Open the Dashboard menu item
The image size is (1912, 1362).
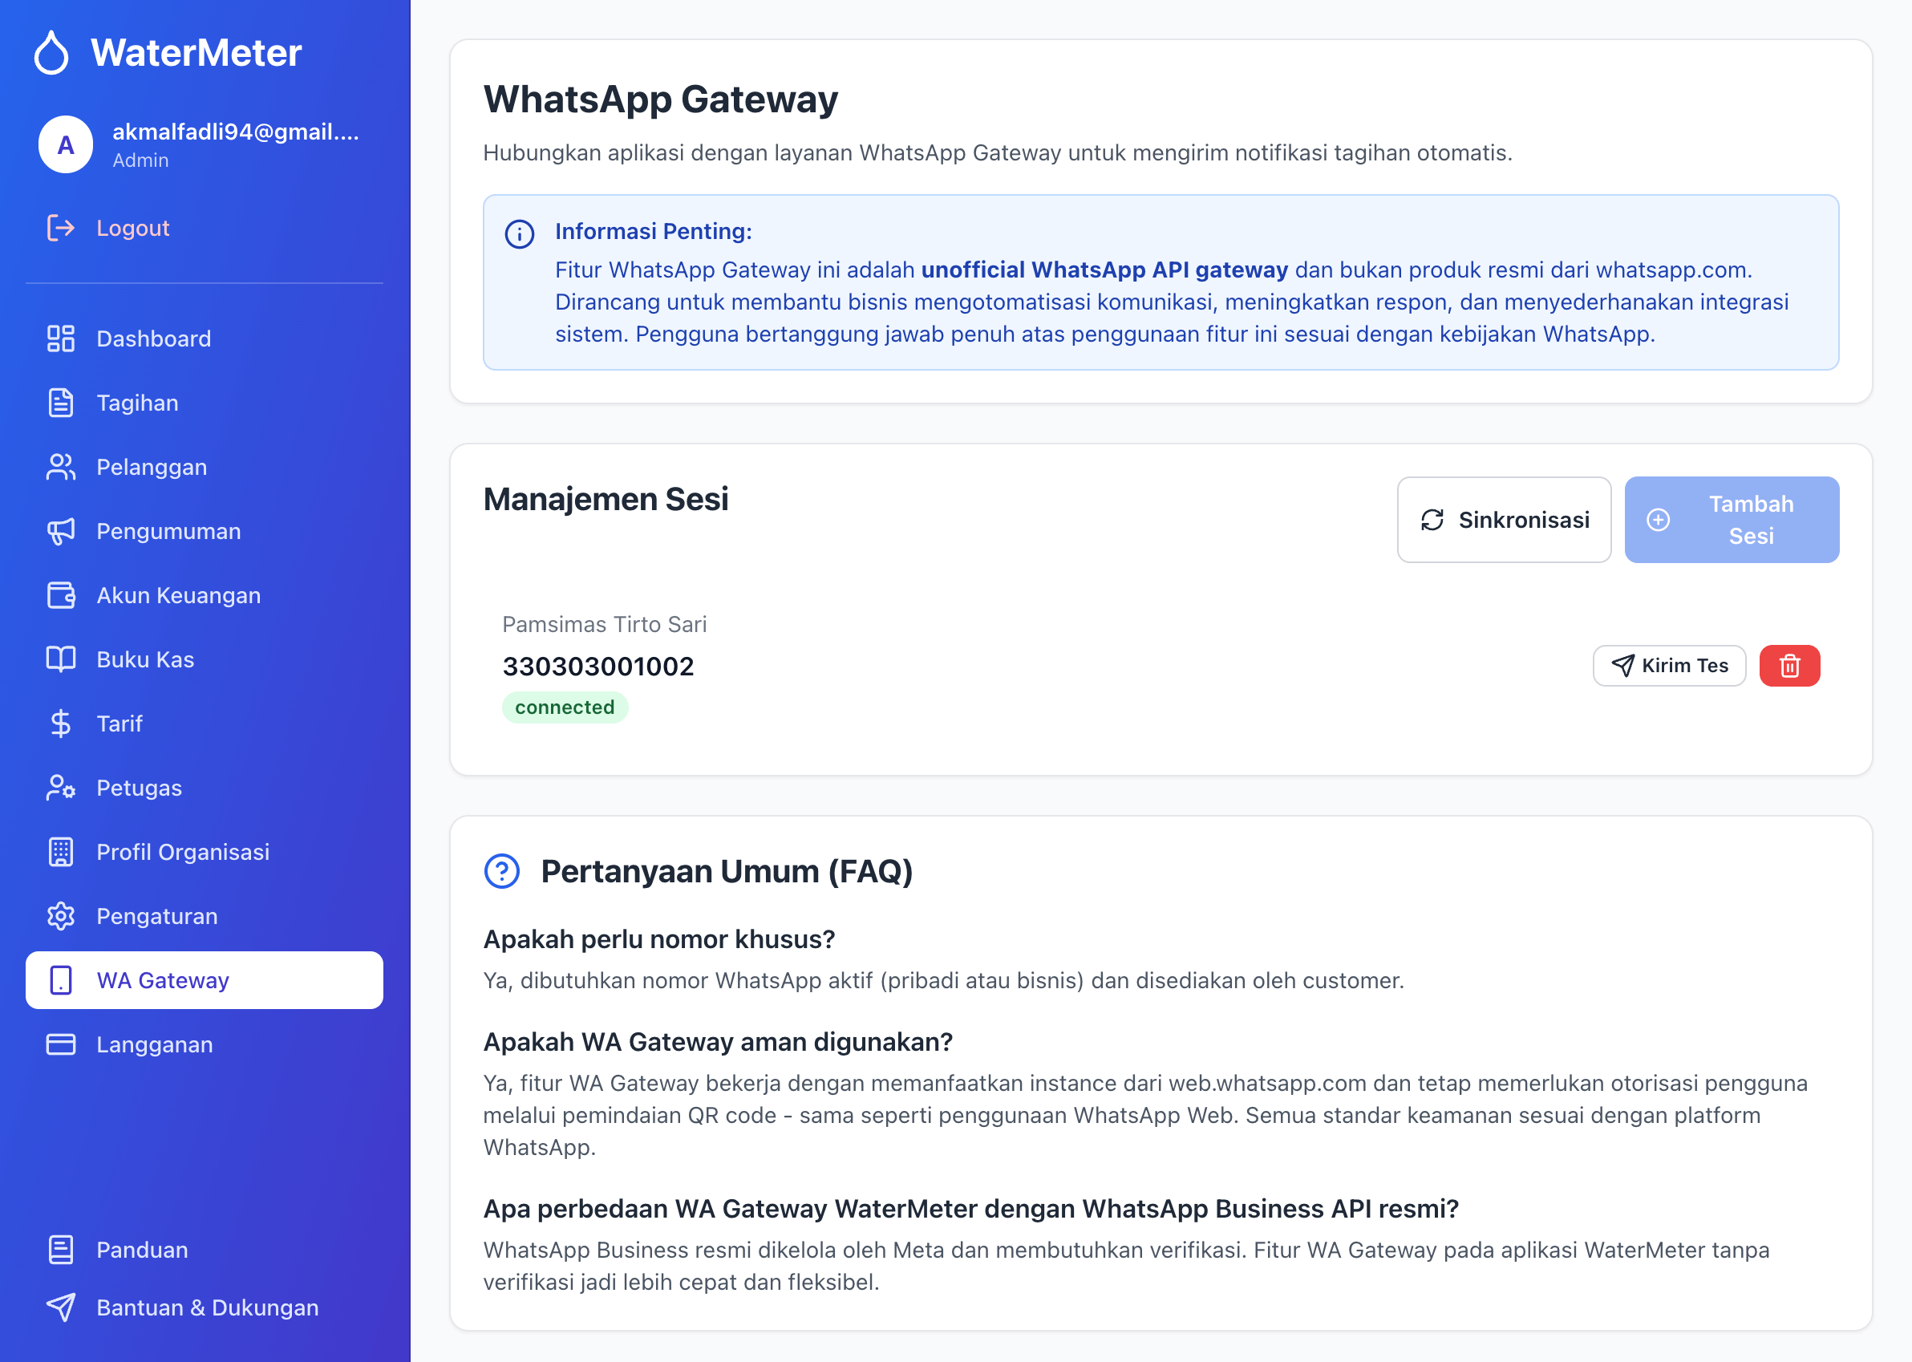[204, 338]
